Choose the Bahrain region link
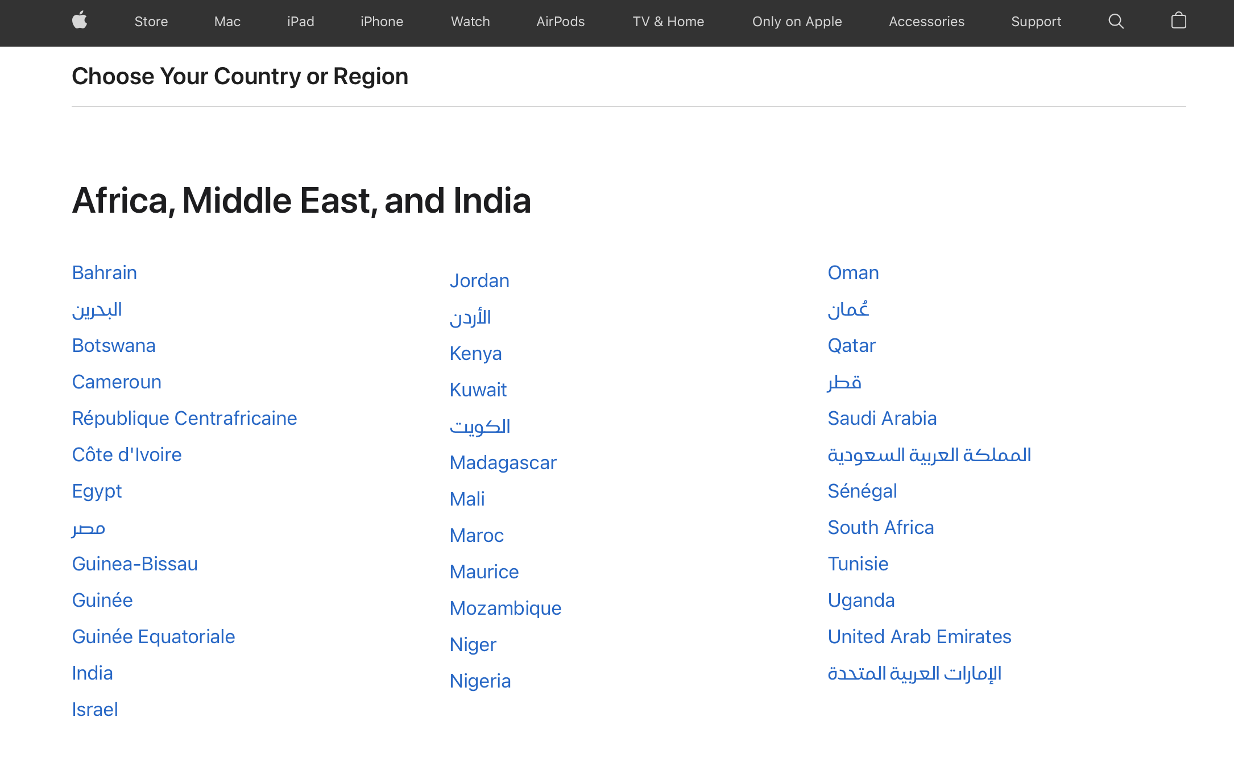Image resolution: width=1234 pixels, height=770 pixels. tap(104, 272)
